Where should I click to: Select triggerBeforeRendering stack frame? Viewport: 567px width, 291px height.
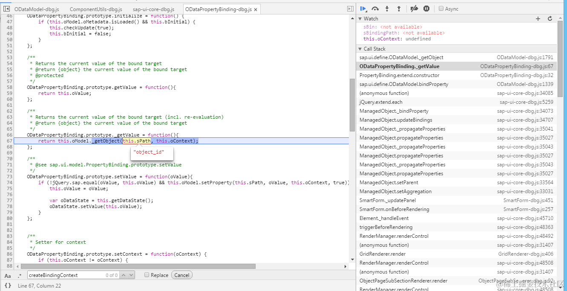pyautogui.click(x=456, y=227)
